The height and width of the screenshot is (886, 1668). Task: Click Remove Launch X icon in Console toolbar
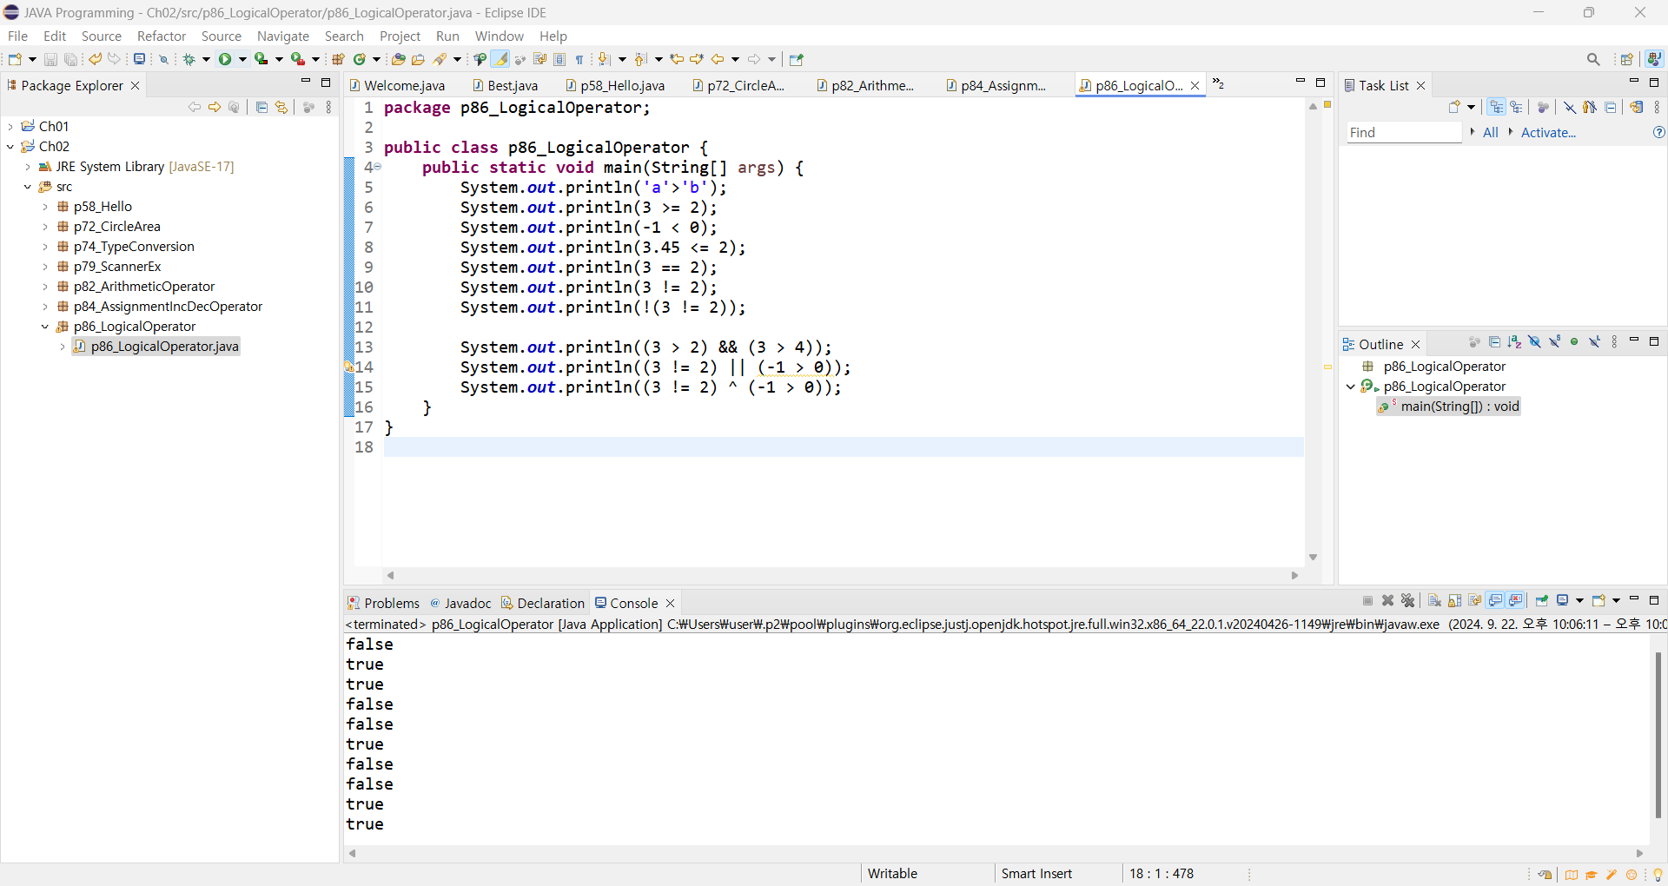click(x=1388, y=600)
